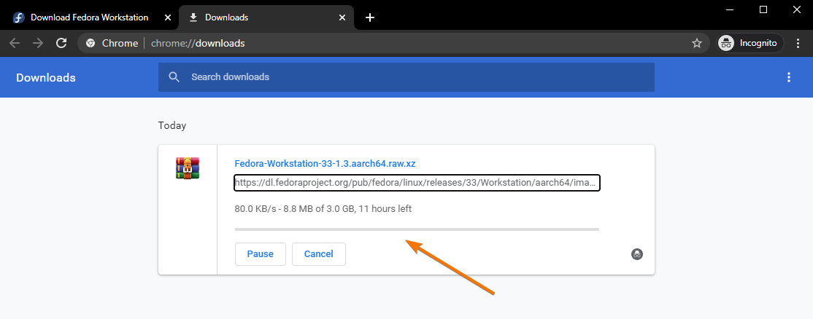The width and height of the screenshot is (813, 319).
Task: Click the dl.fedoraproject.org source URL link
Action: click(x=416, y=183)
